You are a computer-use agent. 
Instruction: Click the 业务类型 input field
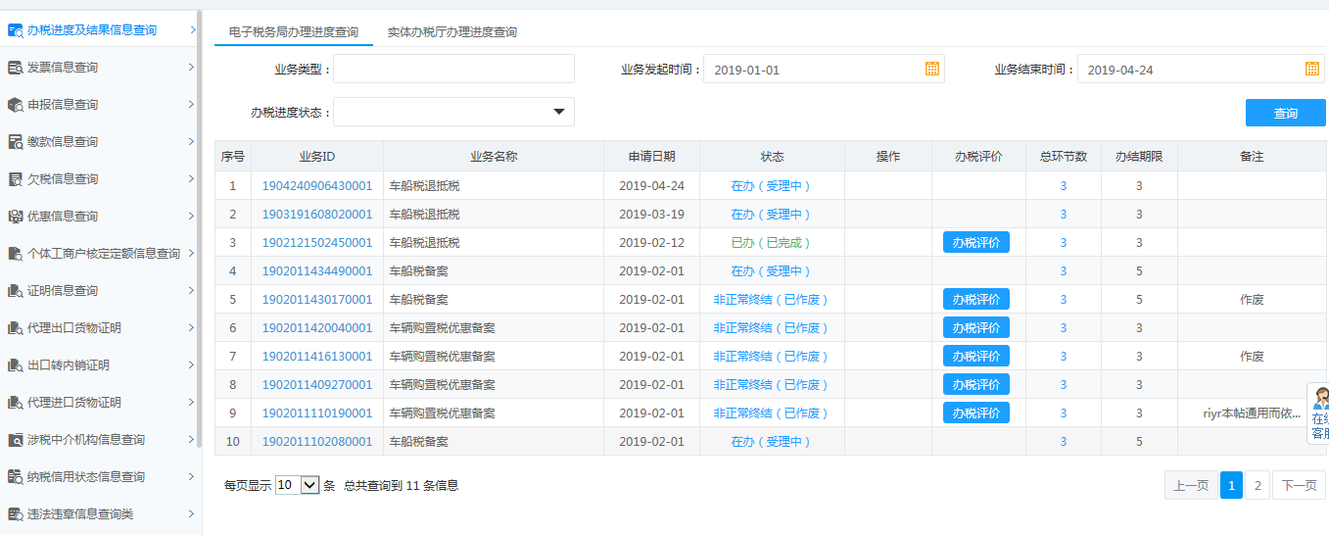pyautogui.click(x=453, y=70)
